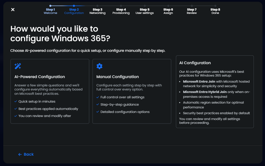Choose the Manual Configuration card title
Screen dimensions: 265x166
pyautogui.click(x=117, y=77)
